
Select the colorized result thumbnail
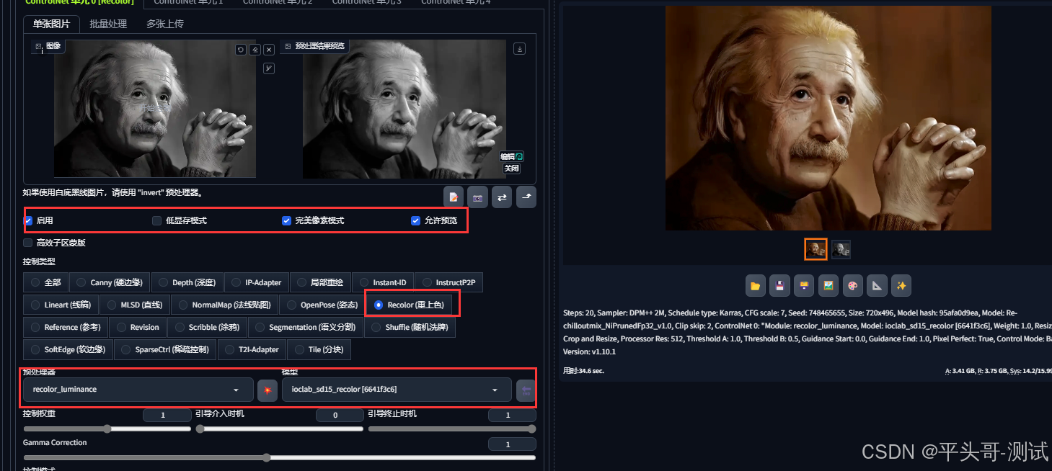[816, 249]
